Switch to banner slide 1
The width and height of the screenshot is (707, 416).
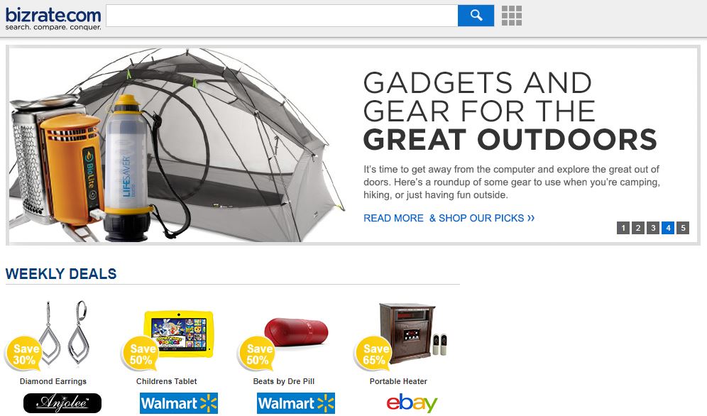(x=623, y=228)
